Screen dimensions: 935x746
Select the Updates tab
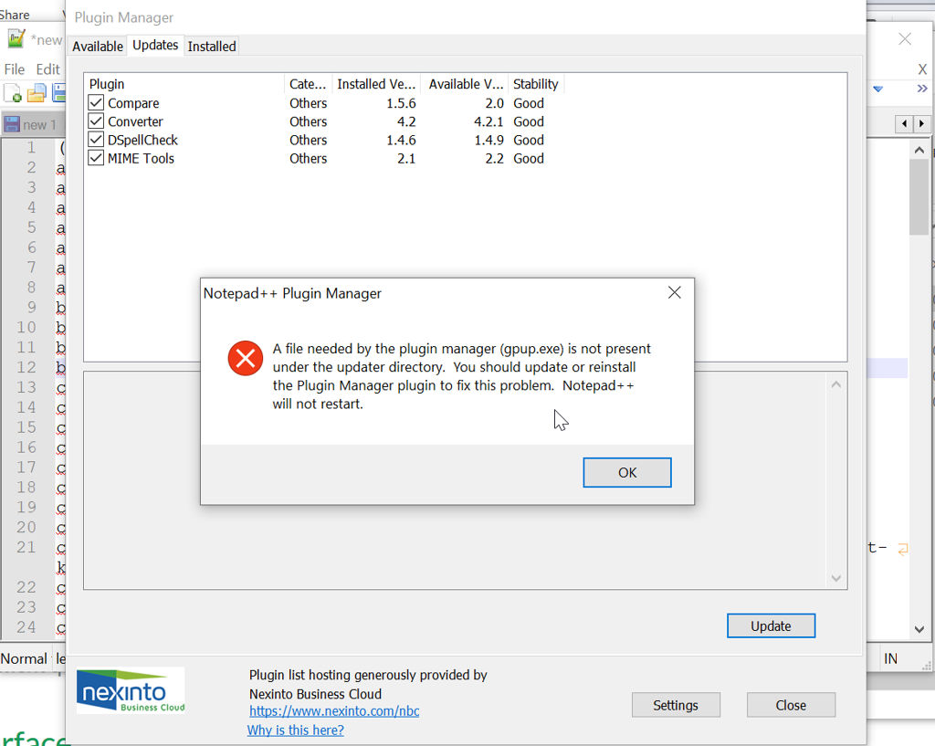tap(155, 46)
